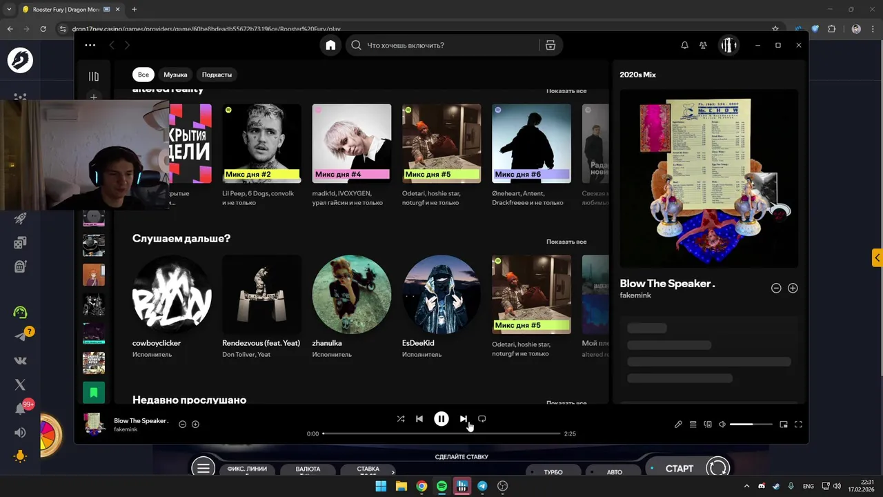The image size is (883, 497).
Task: Open zhanulka artist card
Action: point(352,307)
